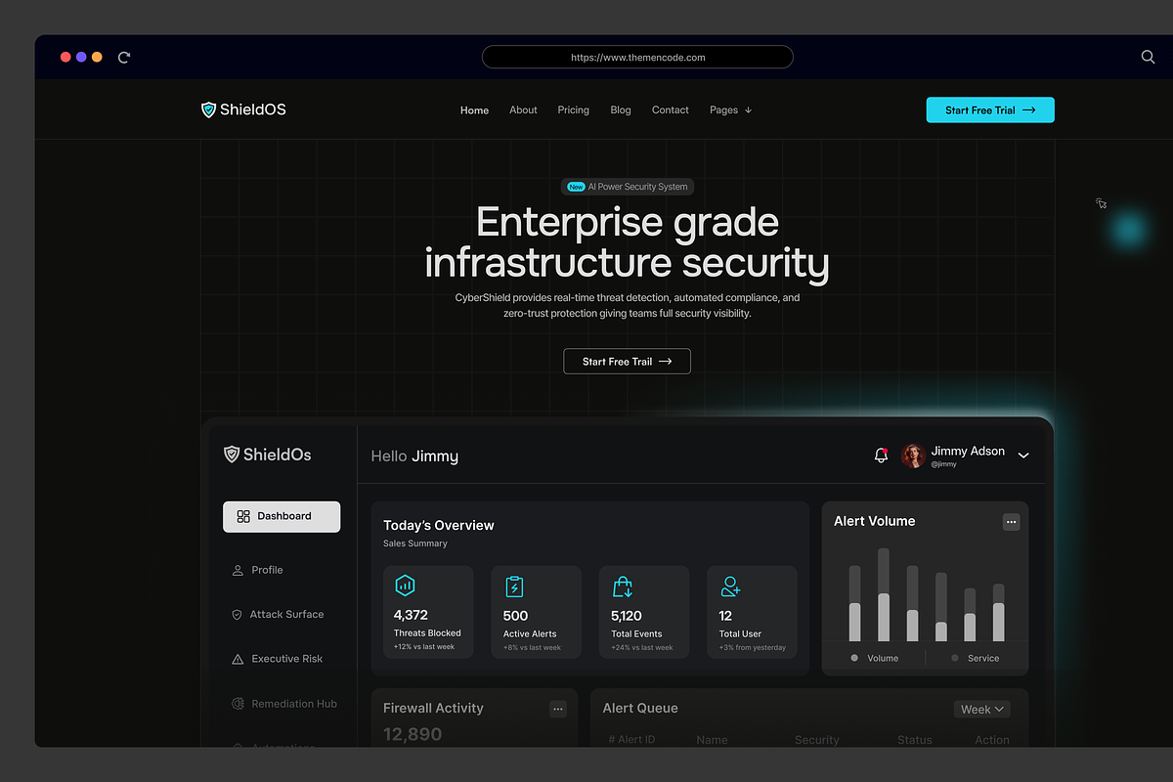Click Jimmy Adson's profile avatar
The width and height of the screenshot is (1173, 782).
pos(913,456)
